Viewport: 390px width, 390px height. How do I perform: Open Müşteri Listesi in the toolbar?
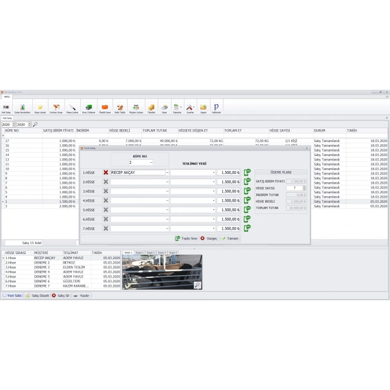[136, 107]
